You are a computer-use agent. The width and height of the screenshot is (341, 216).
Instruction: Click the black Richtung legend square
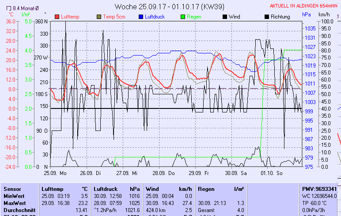click(266, 17)
